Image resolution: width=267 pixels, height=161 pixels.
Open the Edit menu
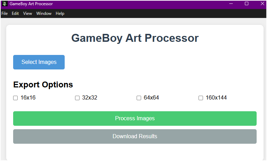[15, 13]
